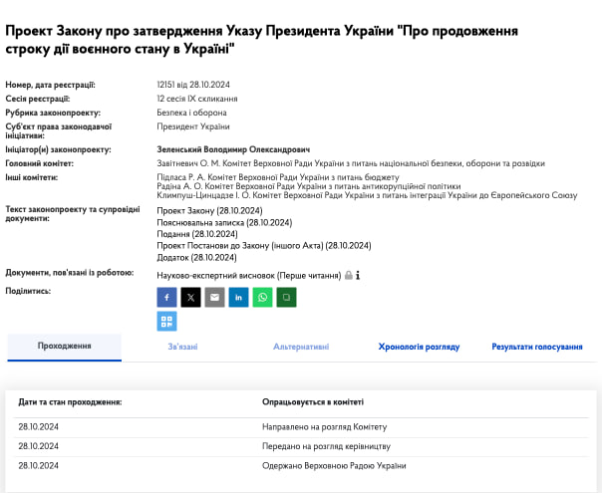Share the bill on LinkedIn
This screenshot has height=493, width=602.
(x=238, y=297)
